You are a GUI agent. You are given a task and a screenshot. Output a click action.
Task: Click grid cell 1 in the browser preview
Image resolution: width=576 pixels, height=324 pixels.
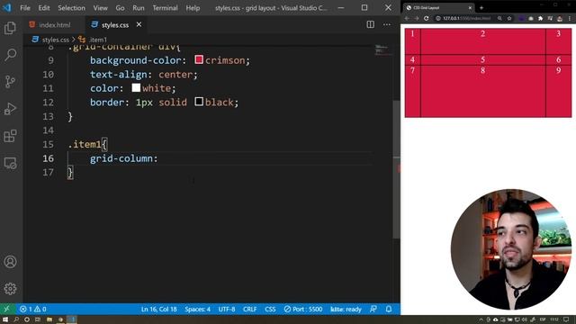412,41
